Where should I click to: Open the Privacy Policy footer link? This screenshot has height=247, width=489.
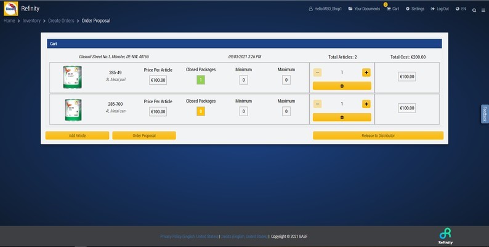189,237
